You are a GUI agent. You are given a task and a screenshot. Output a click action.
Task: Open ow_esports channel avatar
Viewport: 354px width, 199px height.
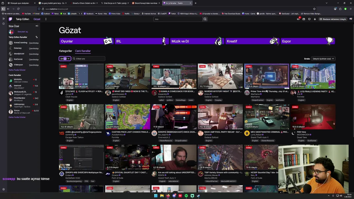click(154, 133)
